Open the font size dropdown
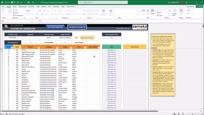Screen dimensions: 204x115 pos(43,11)
